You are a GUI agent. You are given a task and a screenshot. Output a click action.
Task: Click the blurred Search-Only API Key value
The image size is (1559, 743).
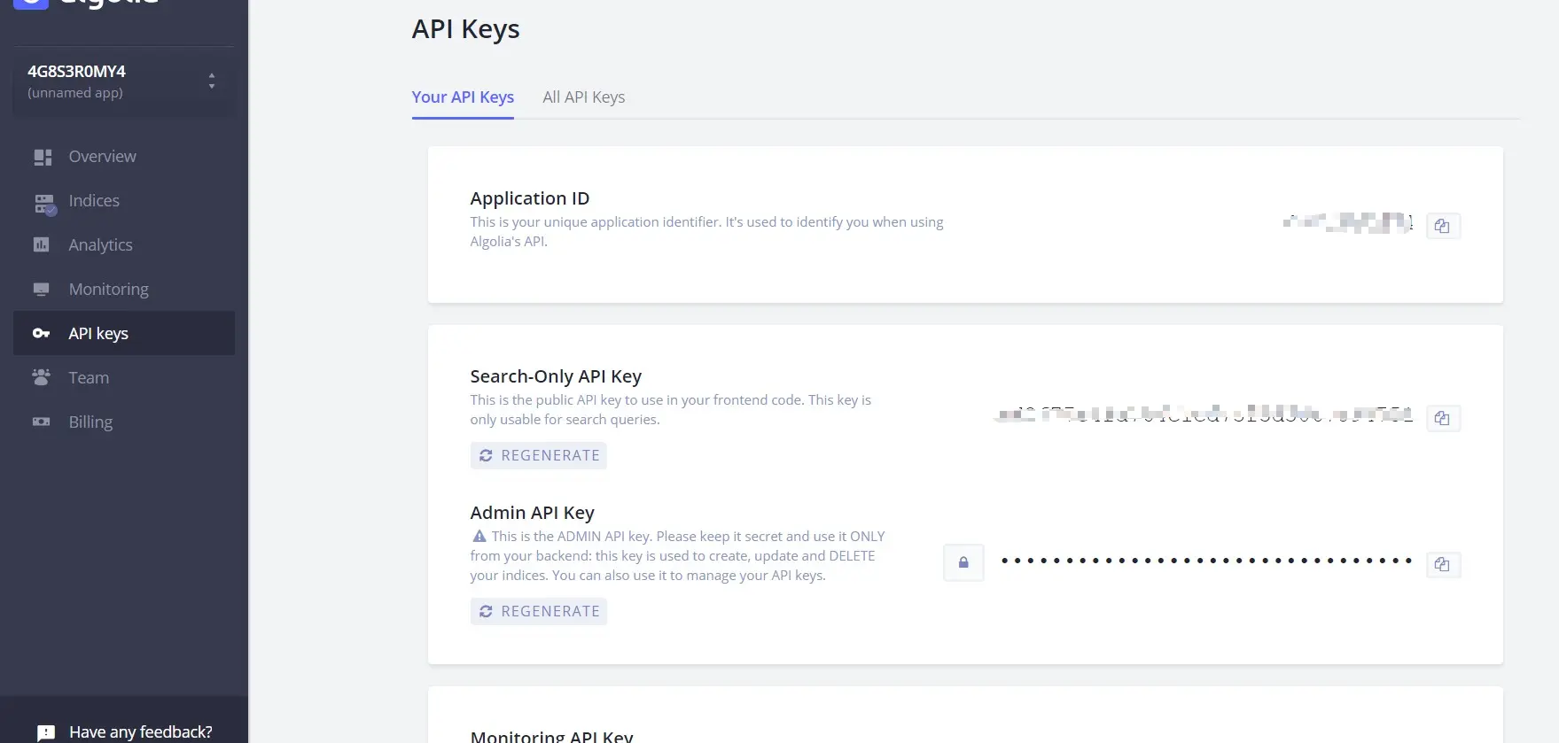tap(1204, 414)
